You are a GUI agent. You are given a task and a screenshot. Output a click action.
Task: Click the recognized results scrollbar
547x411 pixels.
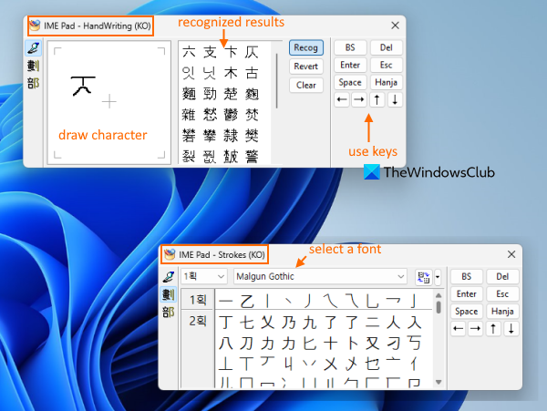tap(277, 81)
